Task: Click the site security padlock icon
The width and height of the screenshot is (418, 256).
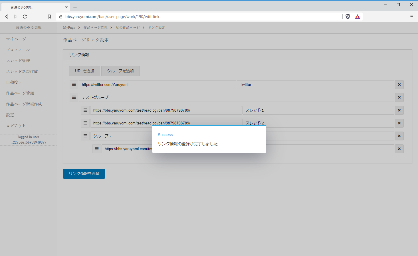Action: 60,17
